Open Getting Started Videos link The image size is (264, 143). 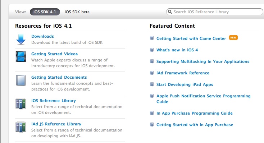coord(54,54)
